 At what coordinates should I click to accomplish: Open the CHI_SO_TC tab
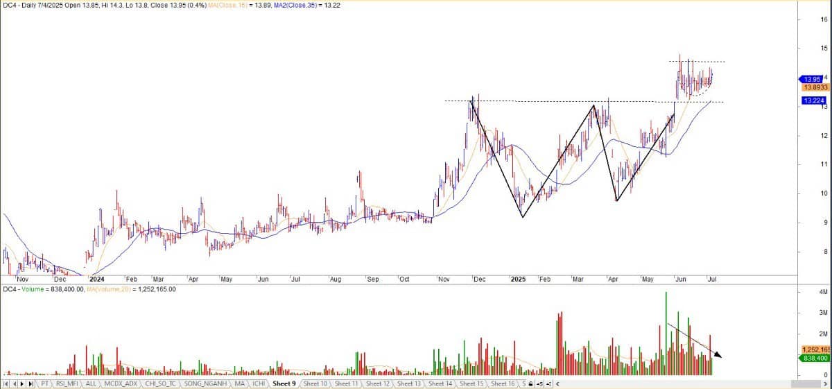[161, 383]
